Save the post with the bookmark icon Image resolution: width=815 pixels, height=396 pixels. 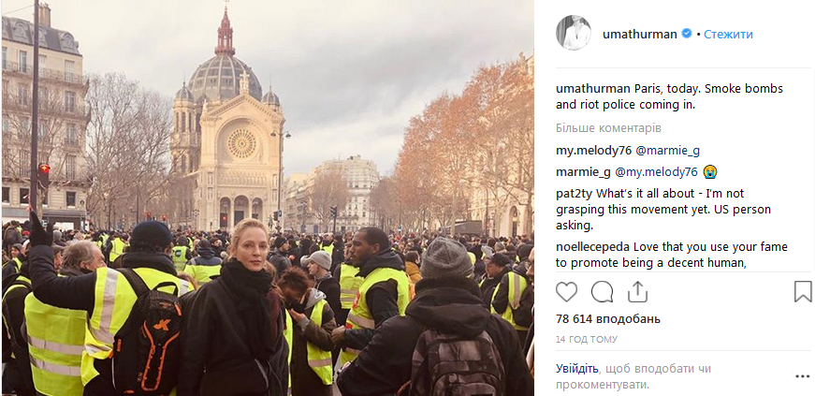click(802, 291)
